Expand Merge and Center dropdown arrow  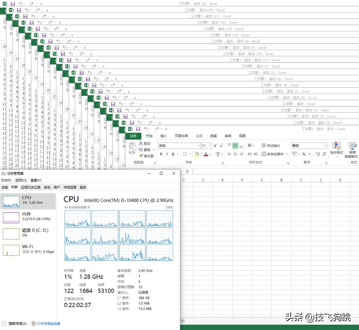(287, 154)
